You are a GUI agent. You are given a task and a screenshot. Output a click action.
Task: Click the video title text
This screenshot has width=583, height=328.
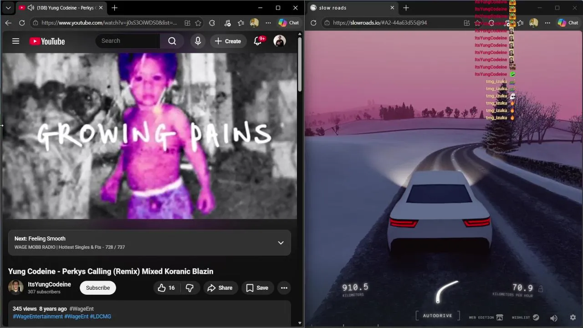(111, 272)
